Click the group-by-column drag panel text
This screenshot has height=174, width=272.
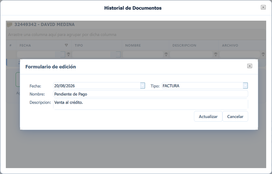pos(62,34)
